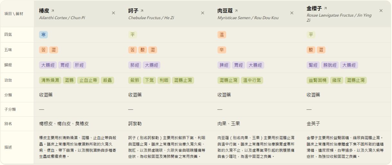Image resolution: width=392 pixels, height=165 pixels.
Task: Remove 金櫻子 column with X icon
Action: click(381, 11)
